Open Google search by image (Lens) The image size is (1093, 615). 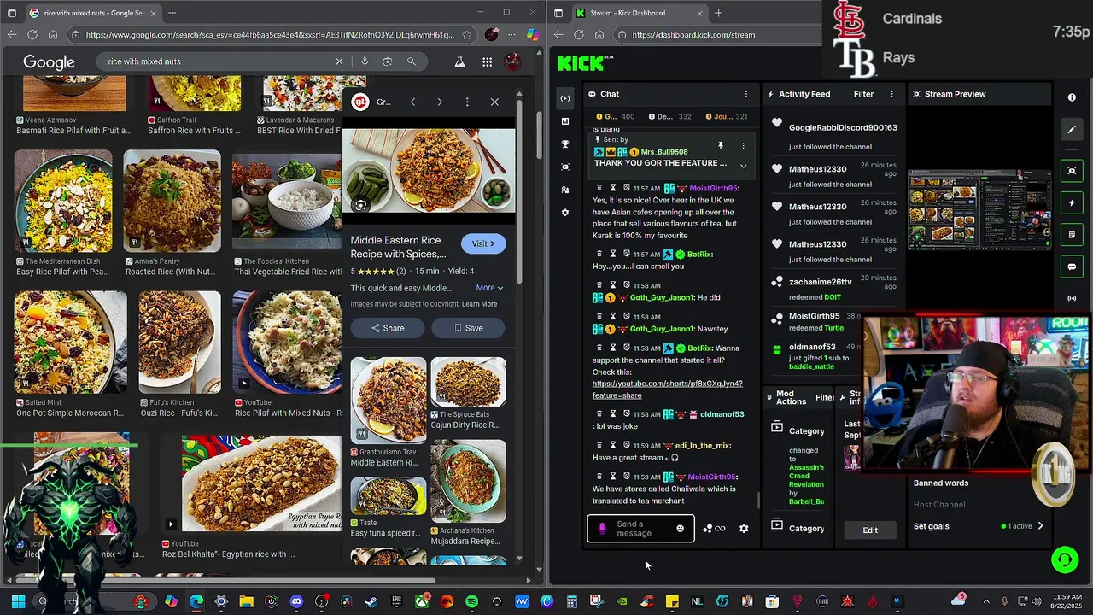coord(388,61)
